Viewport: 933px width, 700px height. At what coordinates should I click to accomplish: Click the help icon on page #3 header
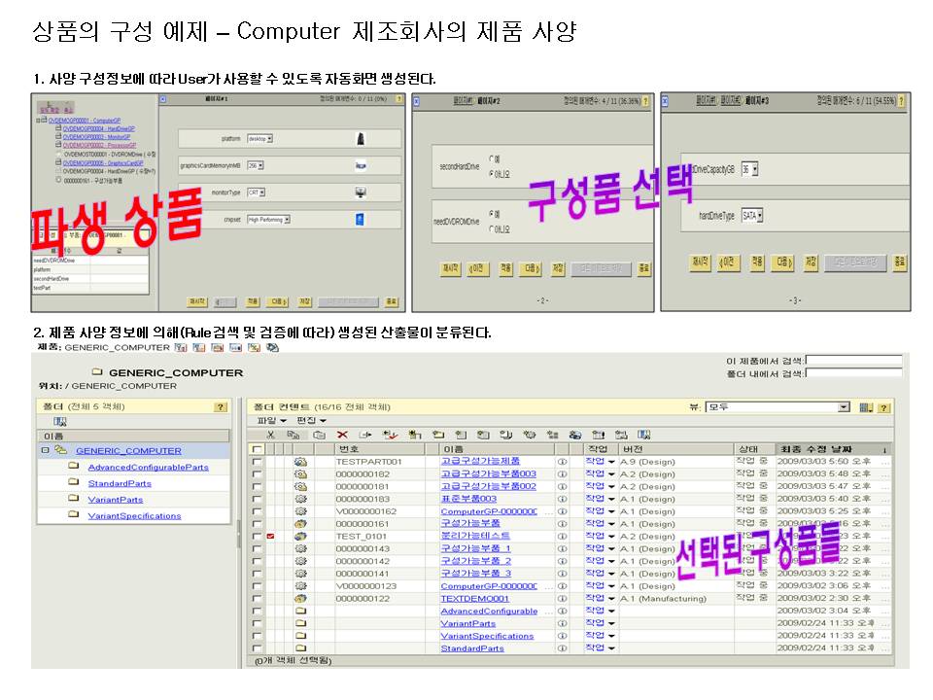(902, 101)
